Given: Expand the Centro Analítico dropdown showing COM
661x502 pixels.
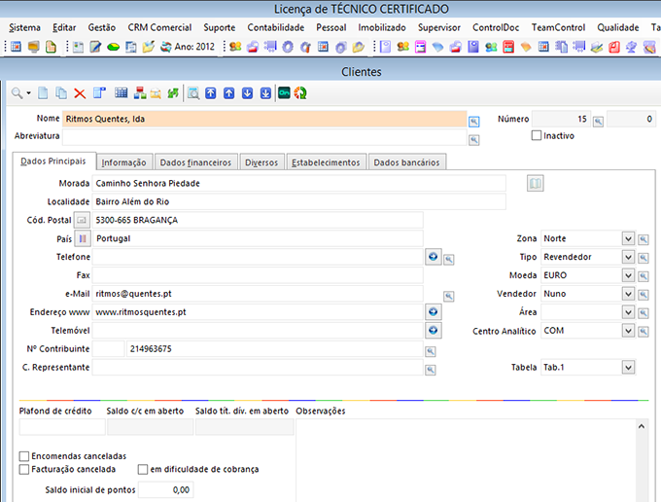Looking at the screenshot, I should (628, 331).
